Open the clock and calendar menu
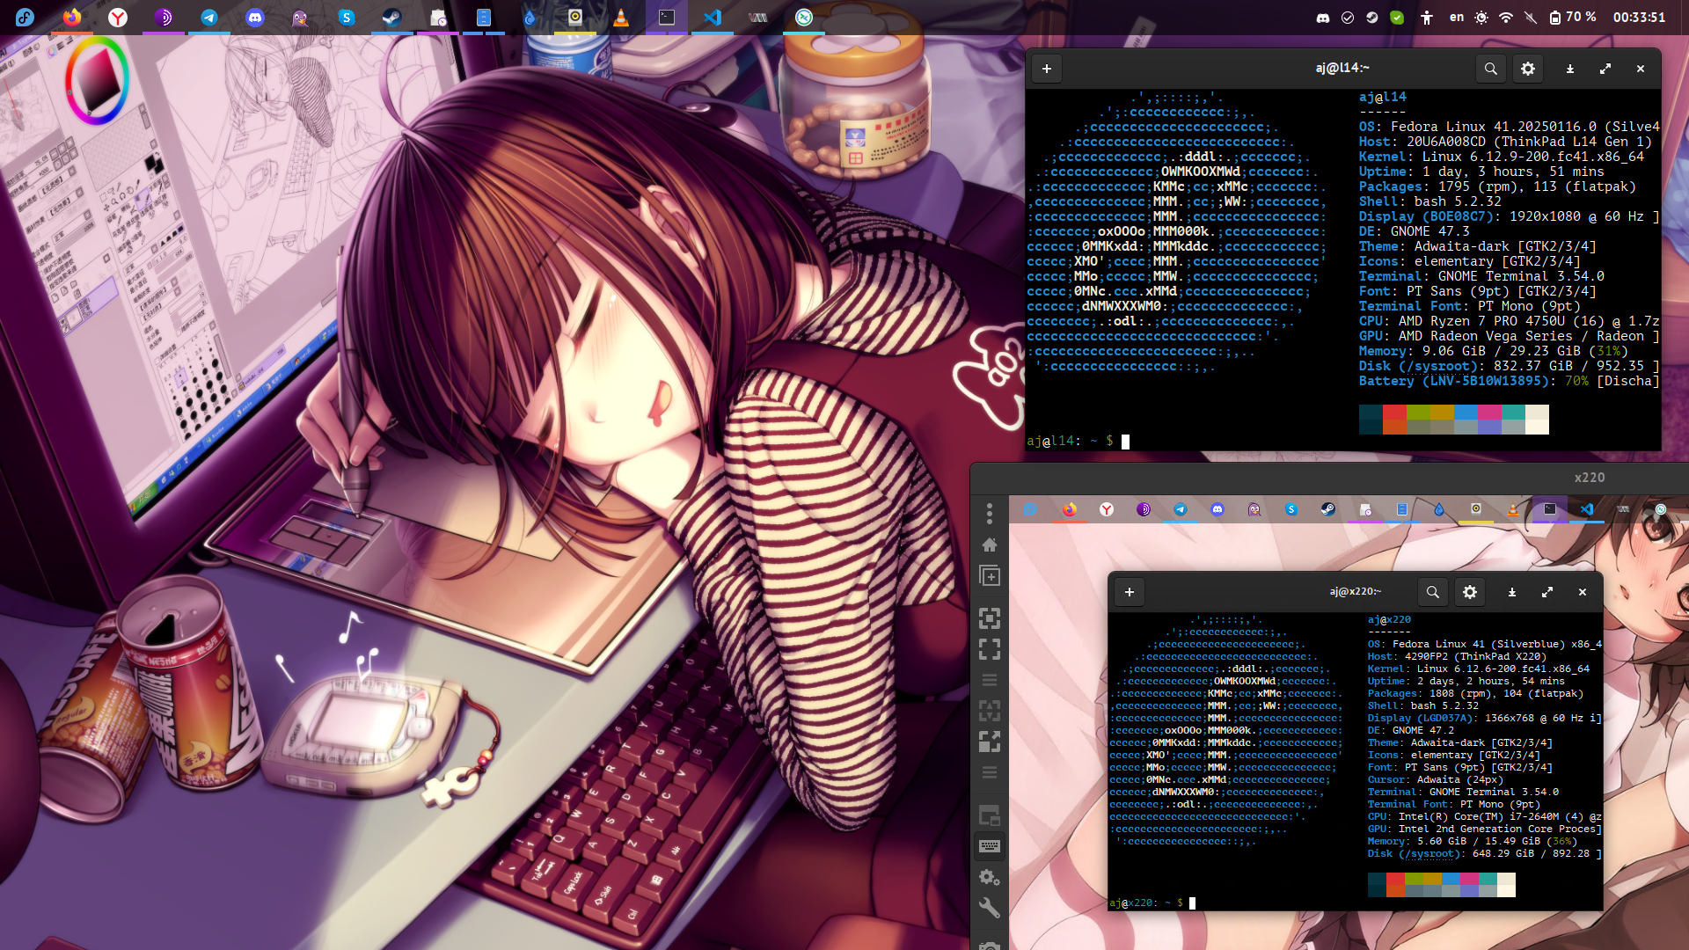Image resolution: width=1689 pixels, height=950 pixels. pos(1638,17)
